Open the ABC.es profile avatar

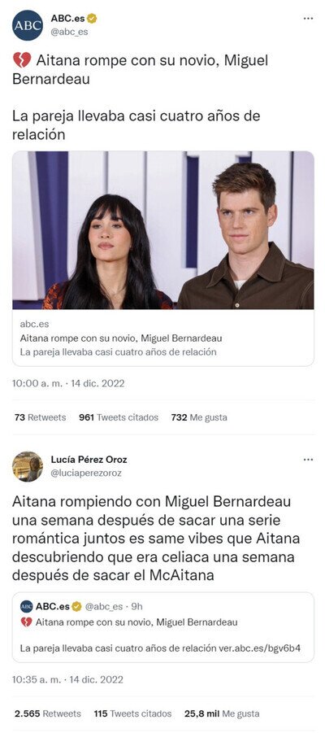[27, 25]
